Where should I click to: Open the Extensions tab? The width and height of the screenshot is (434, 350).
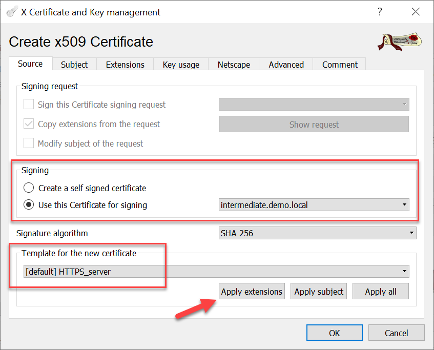coord(125,65)
